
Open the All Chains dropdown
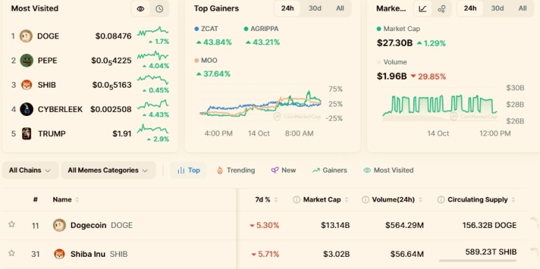pos(30,171)
